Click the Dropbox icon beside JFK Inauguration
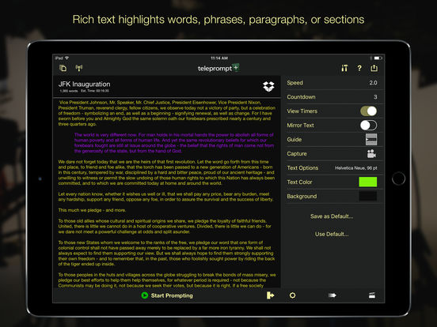This screenshot has height=327, width=437. point(268,86)
